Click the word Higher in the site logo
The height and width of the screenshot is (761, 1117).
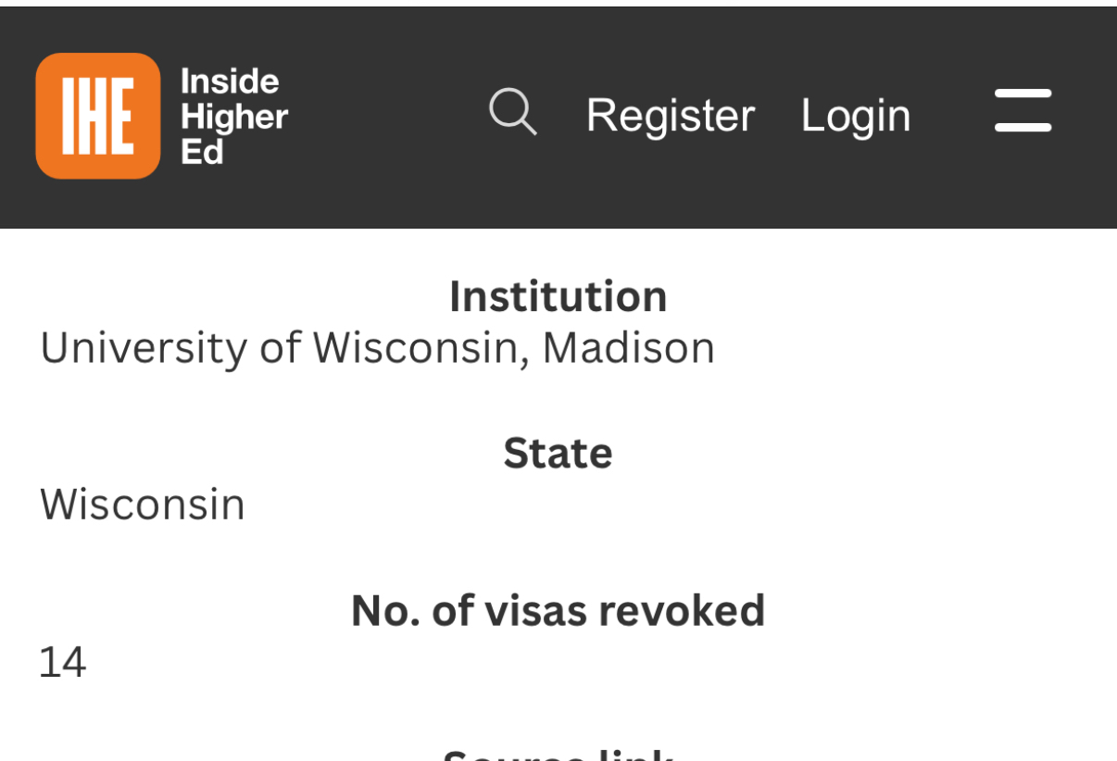pos(234,118)
